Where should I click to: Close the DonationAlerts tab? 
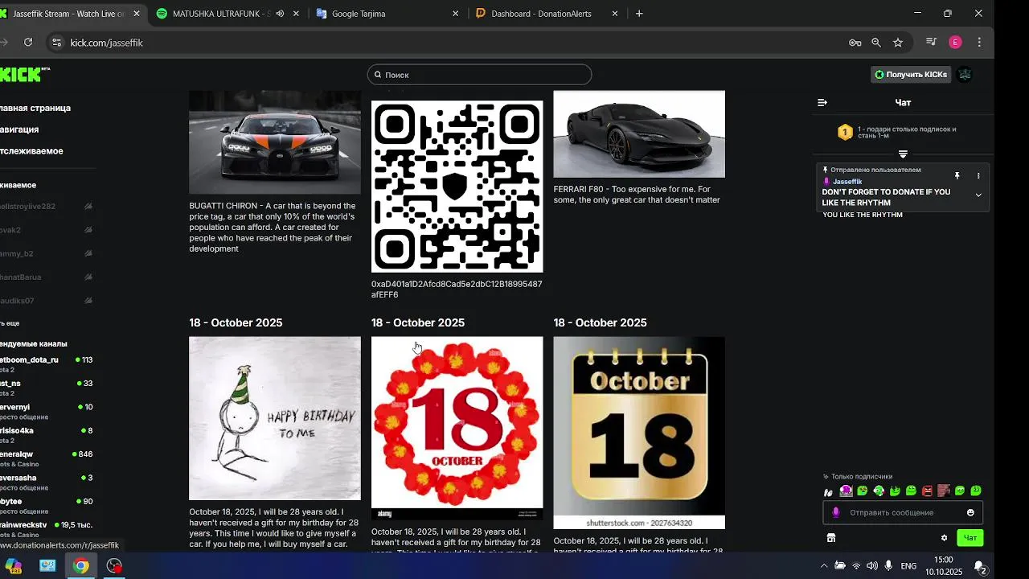(x=615, y=14)
